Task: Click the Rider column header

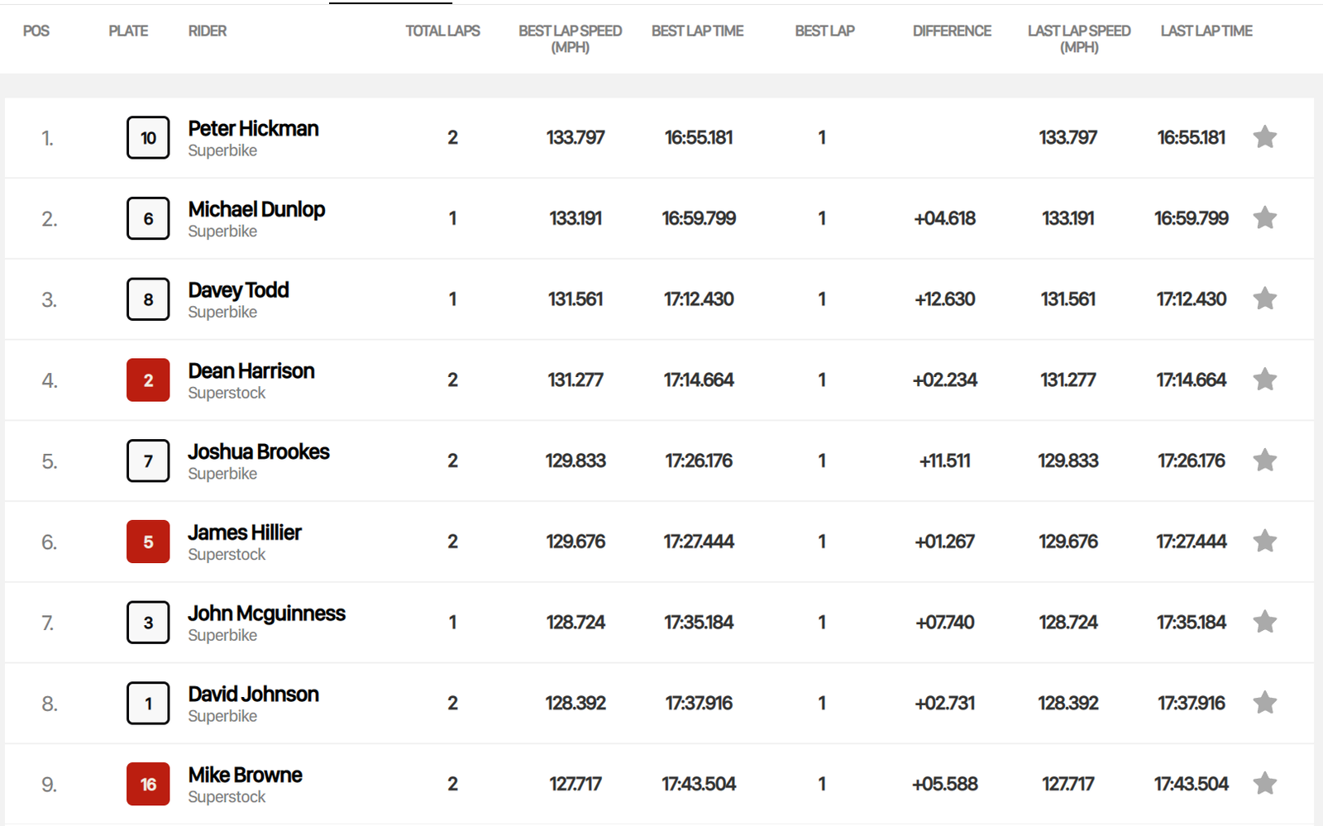Action: pyautogui.click(x=207, y=31)
